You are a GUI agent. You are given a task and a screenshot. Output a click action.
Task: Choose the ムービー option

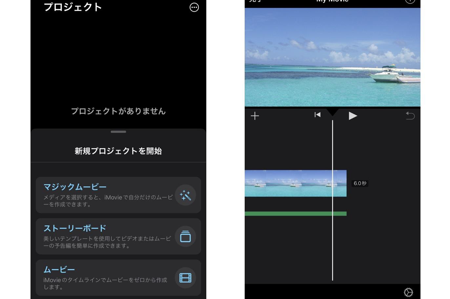[x=118, y=278]
